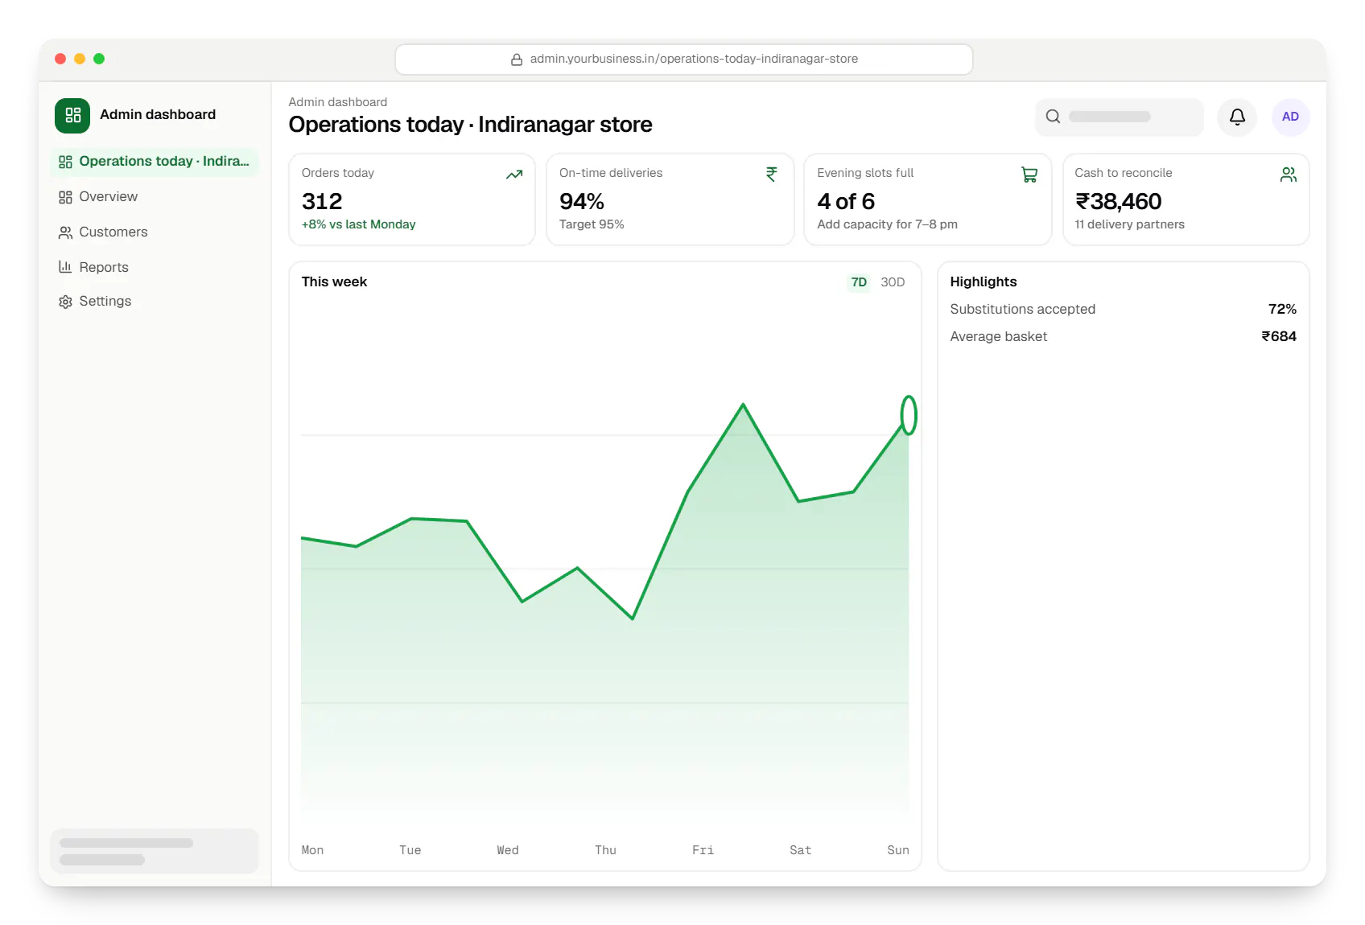Click the 'Target 95%' text
This screenshot has width=1365, height=925.
point(592,224)
